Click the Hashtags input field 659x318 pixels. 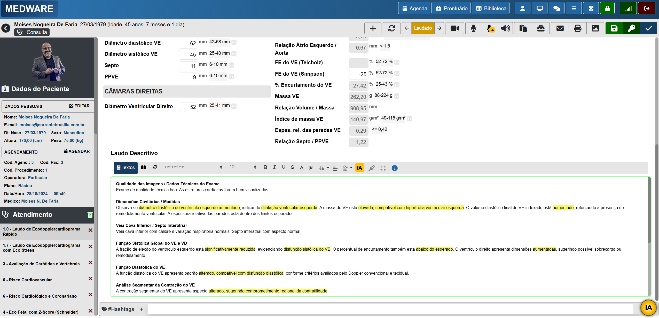click(x=390, y=309)
